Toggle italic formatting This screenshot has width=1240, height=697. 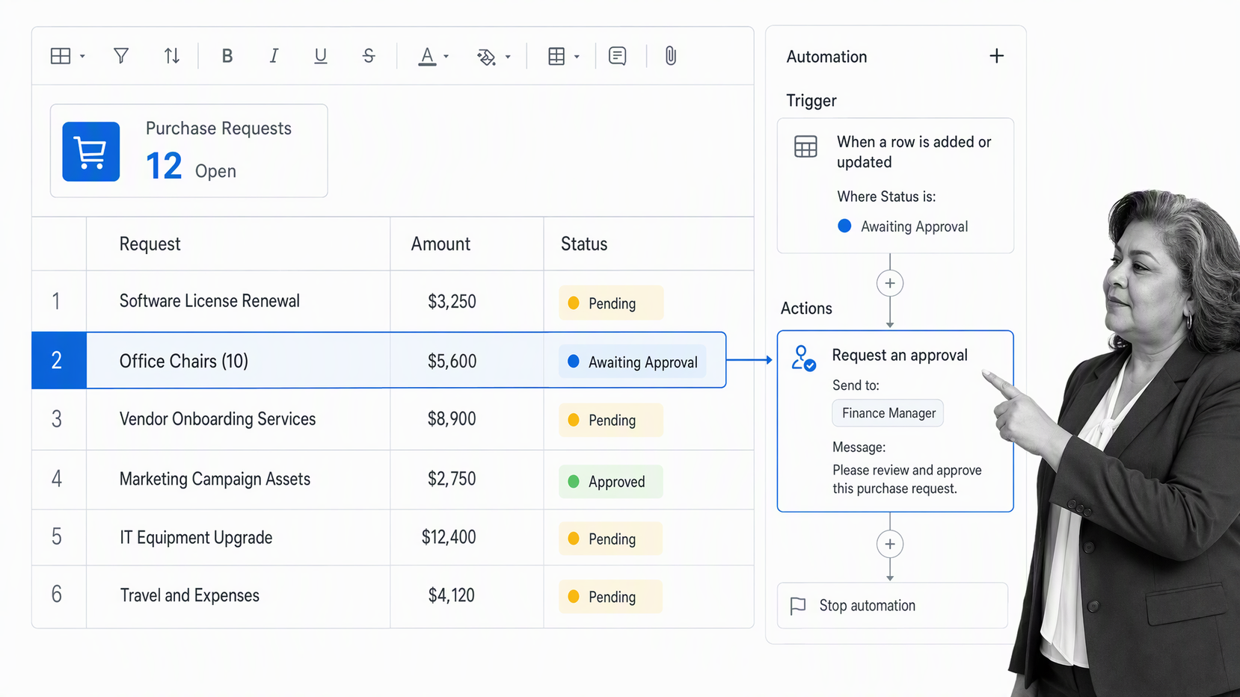coord(274,56)
